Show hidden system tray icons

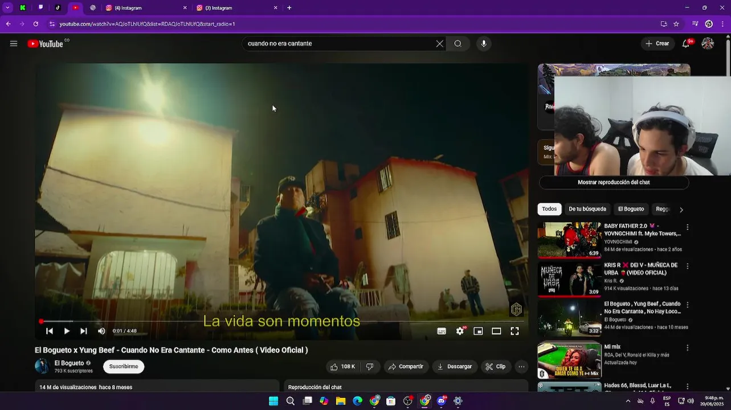click(x=628, y=401)
